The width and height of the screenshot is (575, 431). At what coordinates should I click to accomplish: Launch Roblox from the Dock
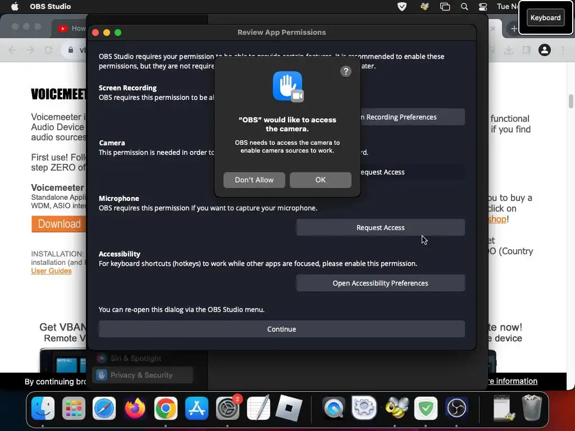[x=289, y=408]
